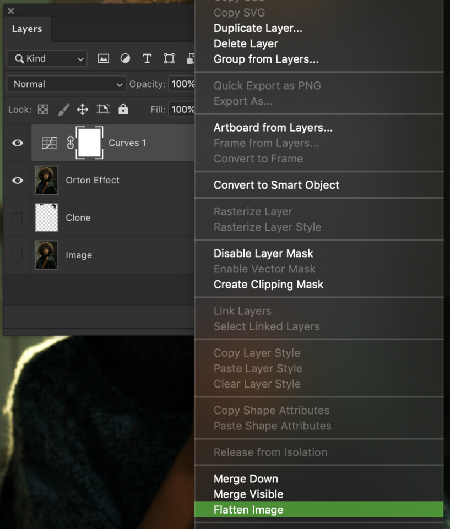The image size is (450, 529).
Task: Choose Flatten Image from the menu
Action: point(248,510)
